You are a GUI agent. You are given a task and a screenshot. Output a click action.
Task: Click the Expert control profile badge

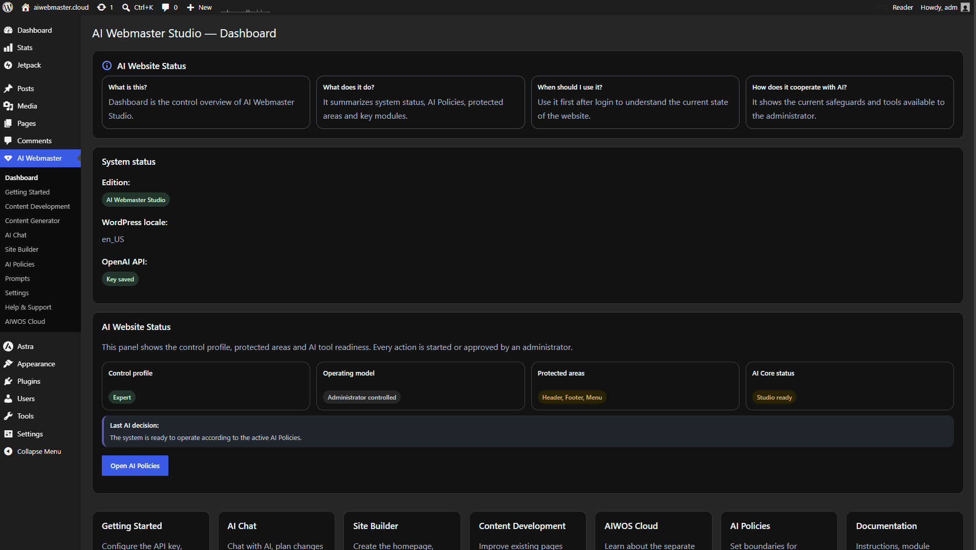122,397
